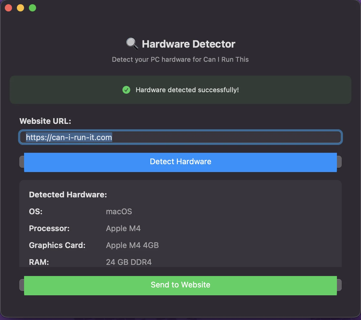
Task: Click the green Send to Website button
Action: point(180,285)
